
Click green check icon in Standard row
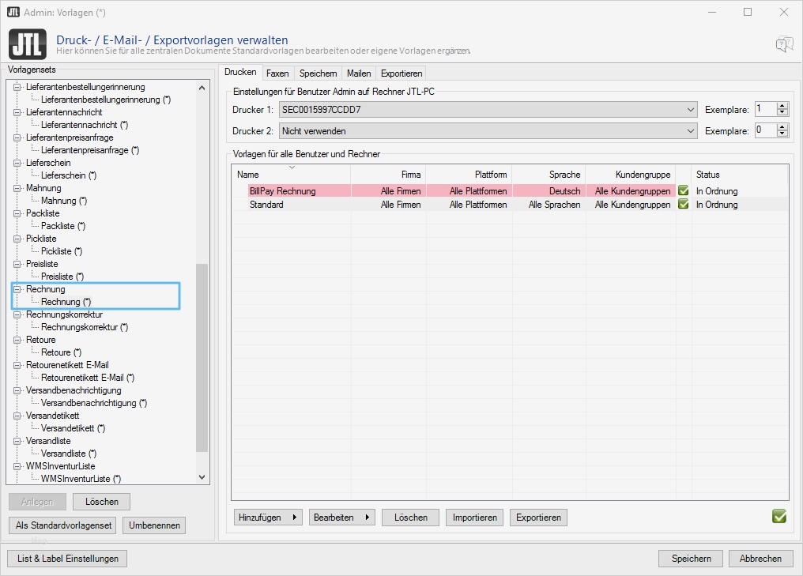pyautogui.click(x=683, y=204)
